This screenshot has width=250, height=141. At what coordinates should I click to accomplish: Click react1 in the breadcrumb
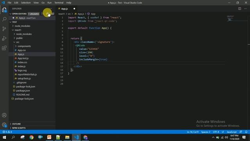[61, 14]
